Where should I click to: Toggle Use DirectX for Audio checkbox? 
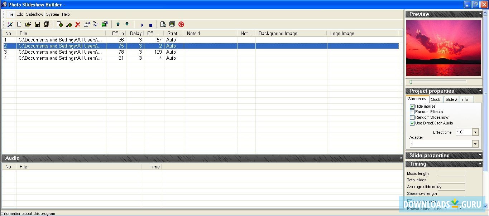pyautogui.click(x=412, y=123)
